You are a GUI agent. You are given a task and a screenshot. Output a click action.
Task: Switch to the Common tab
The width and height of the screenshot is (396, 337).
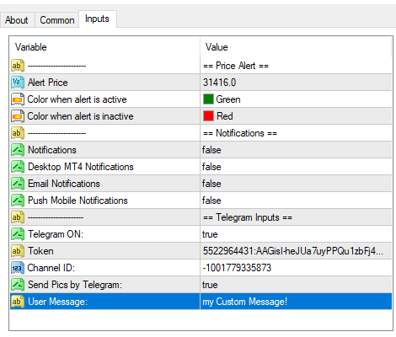pyautogui.click(x=57, y=20)
